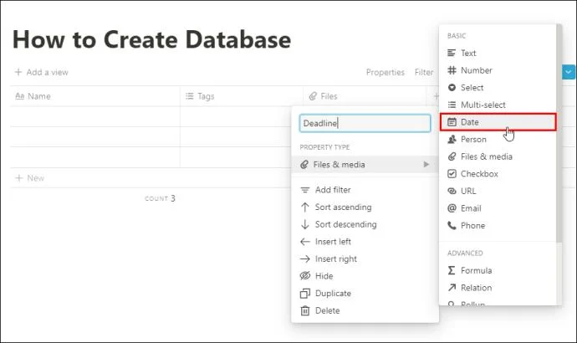Screen dimensions: 577x343
Task: Click the Phone handset icon
Action: click(x=452, y=226)
